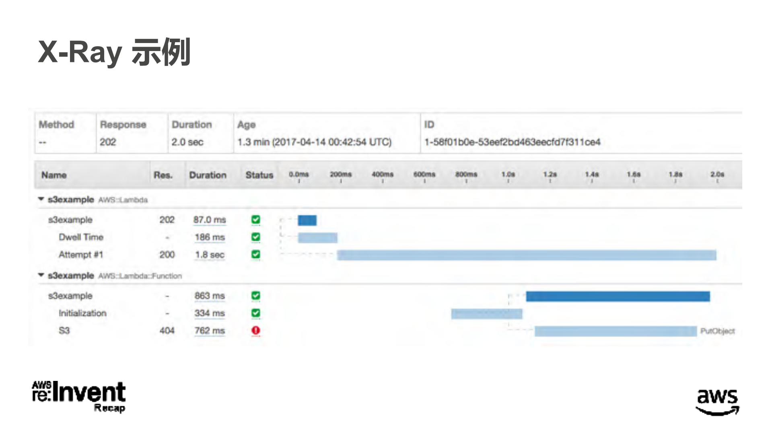Toggle the error indicator for the 404 S3 call

tap(256, 331)
